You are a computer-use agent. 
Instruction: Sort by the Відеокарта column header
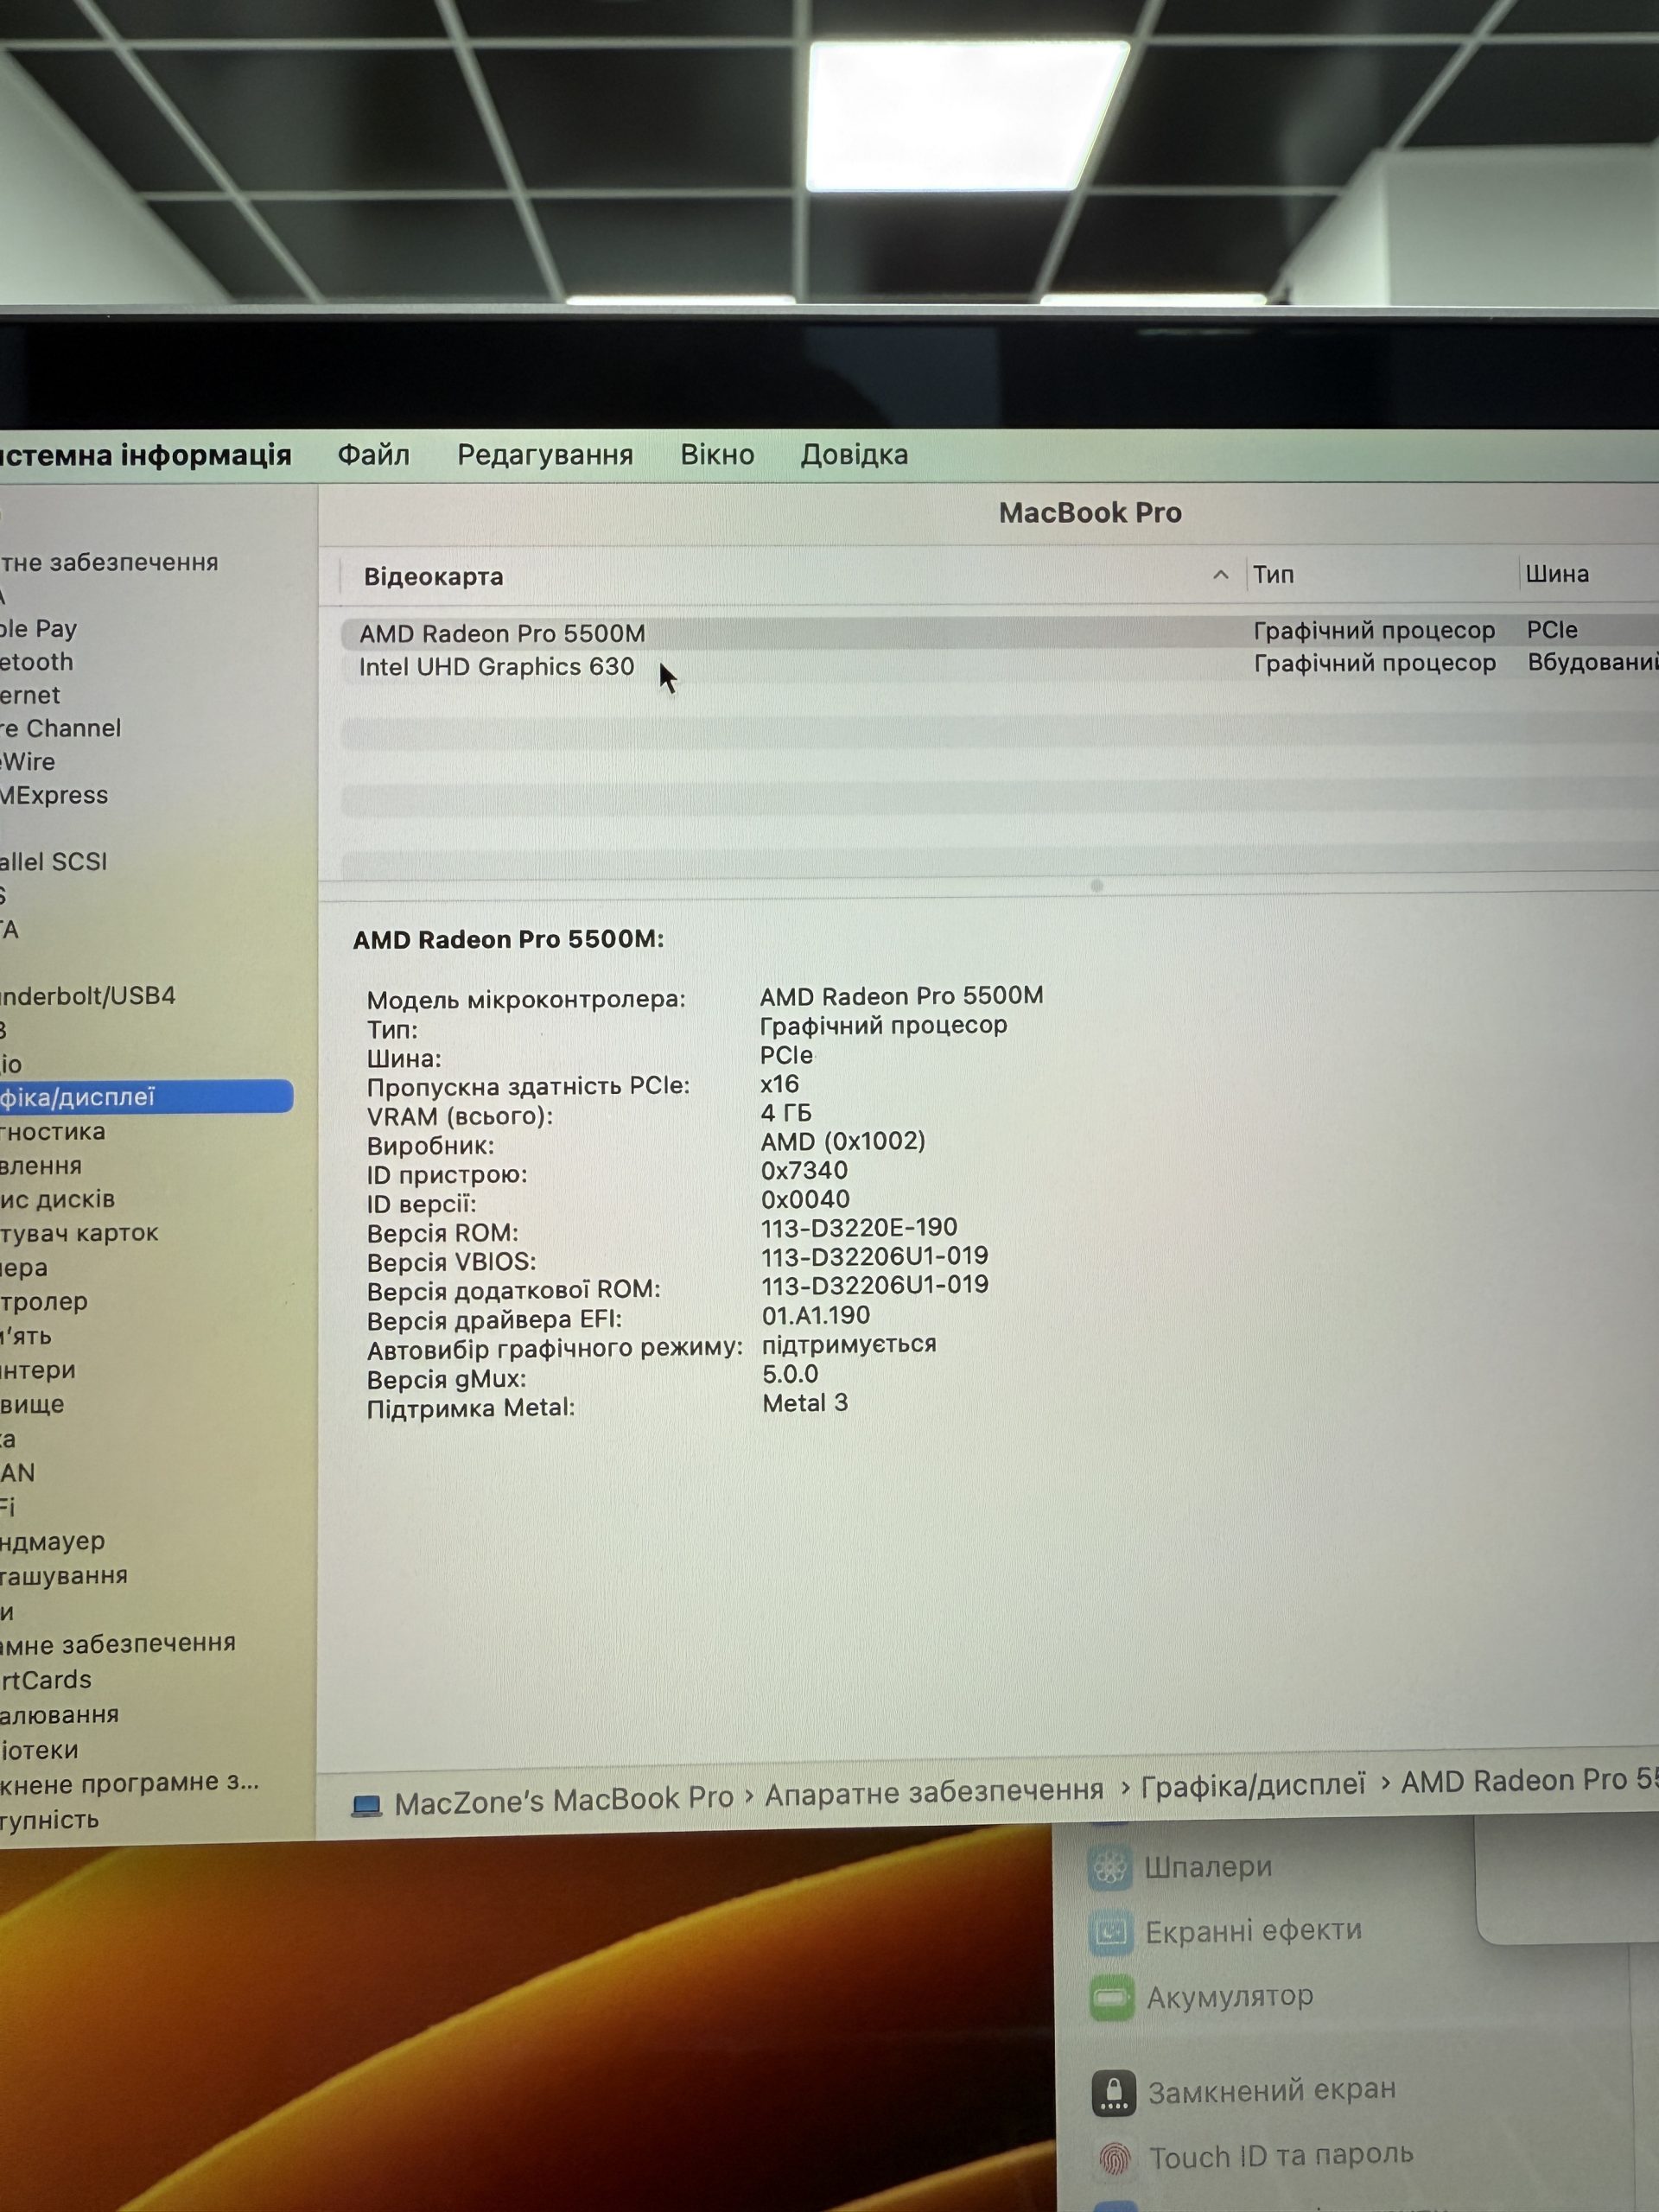click(x=433, y=577)
